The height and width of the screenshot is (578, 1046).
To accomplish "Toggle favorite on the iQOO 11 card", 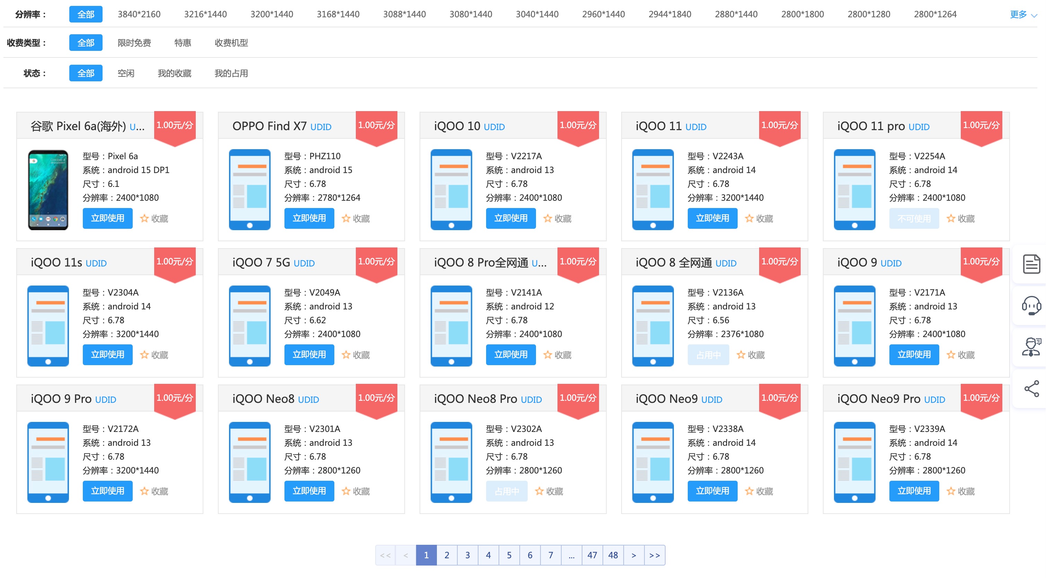I will tap(749, 219).
